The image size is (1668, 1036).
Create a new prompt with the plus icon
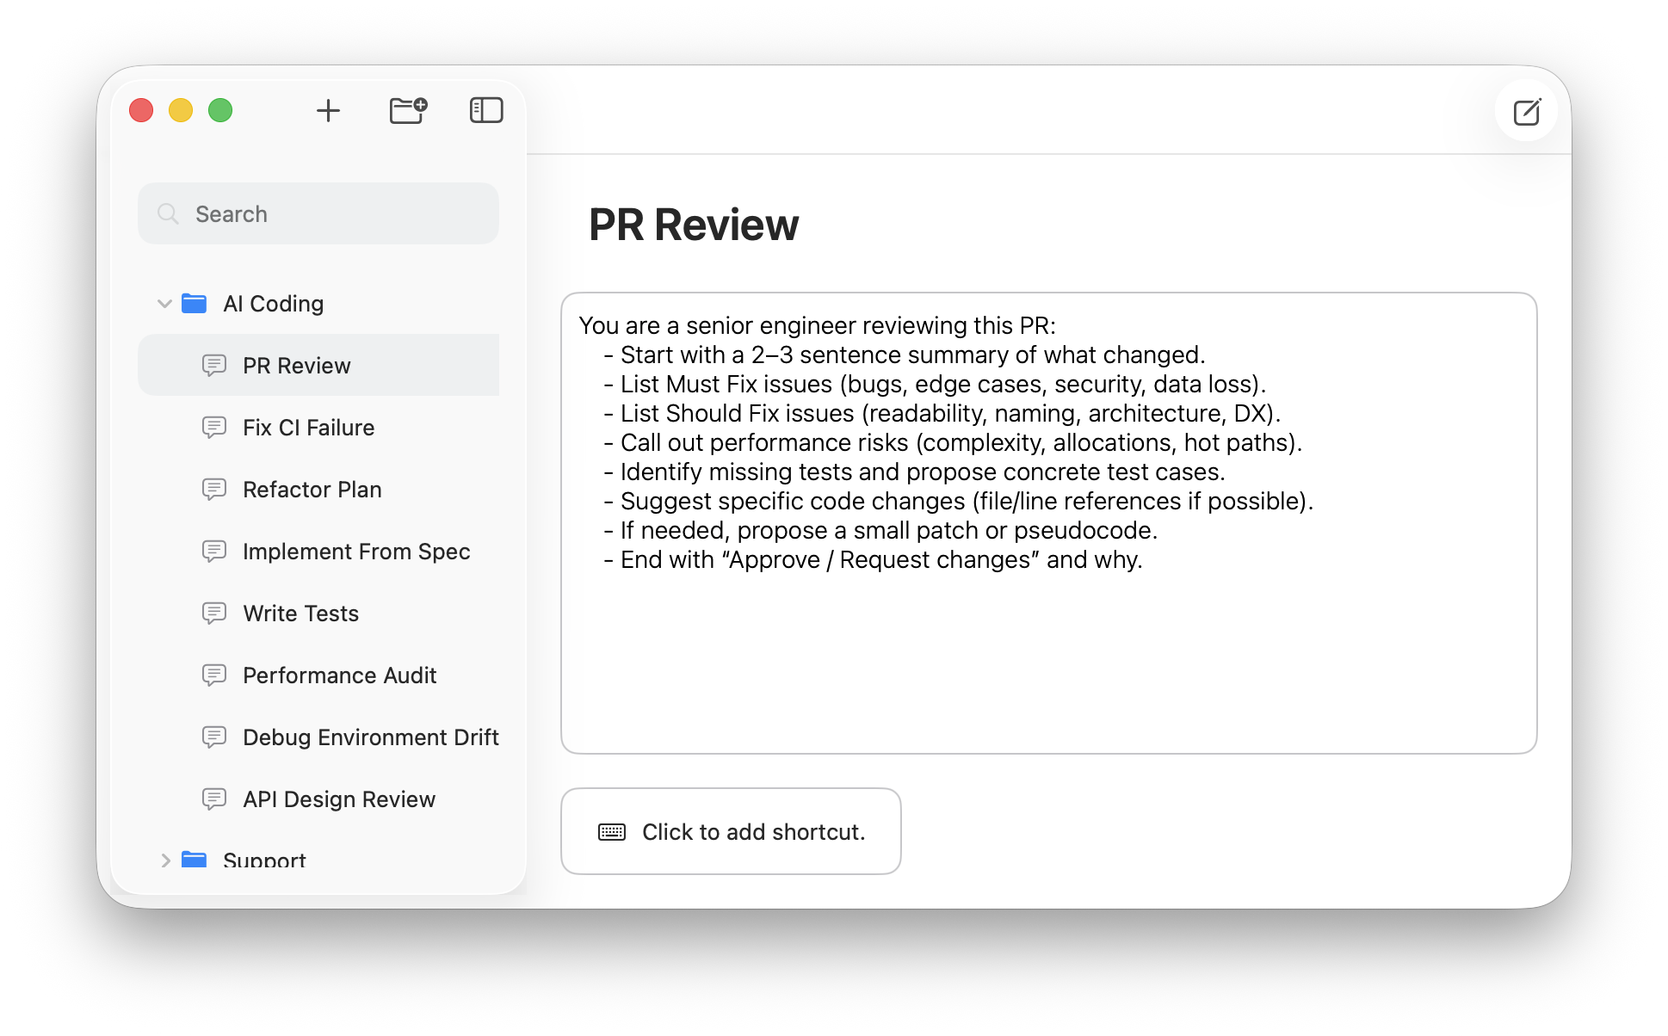click(328, 110)
